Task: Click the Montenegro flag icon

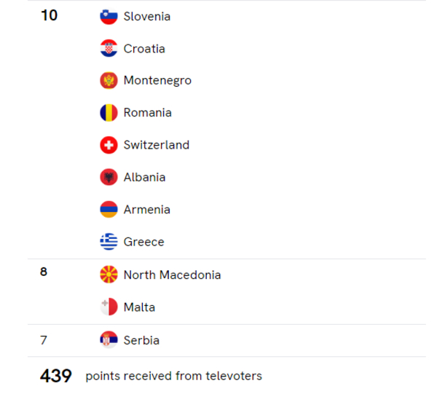Action: (109, 81)
